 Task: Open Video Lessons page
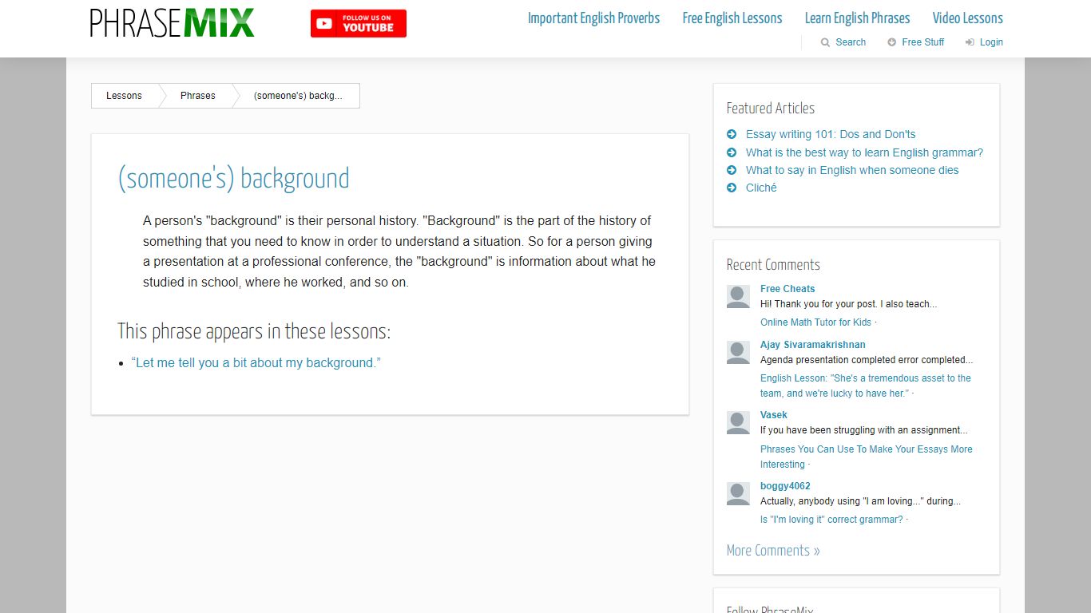tap(967, 18)
